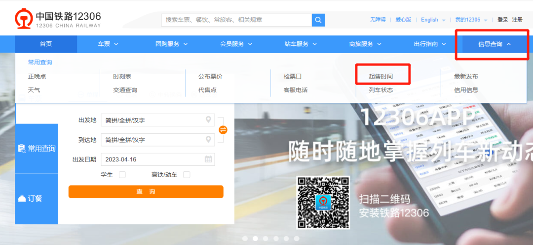Open the 常用查询 side tab
533x245 pixels.
tap(37, 148)
